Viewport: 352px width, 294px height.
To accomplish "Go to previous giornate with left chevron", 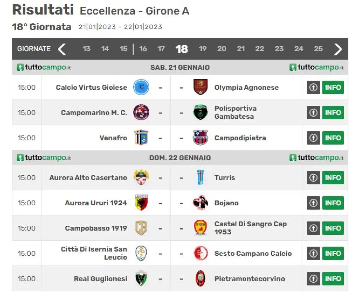I will pos(62,49).
